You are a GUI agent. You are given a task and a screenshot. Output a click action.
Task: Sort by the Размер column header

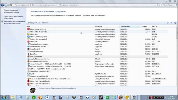(x=146, y=26)
